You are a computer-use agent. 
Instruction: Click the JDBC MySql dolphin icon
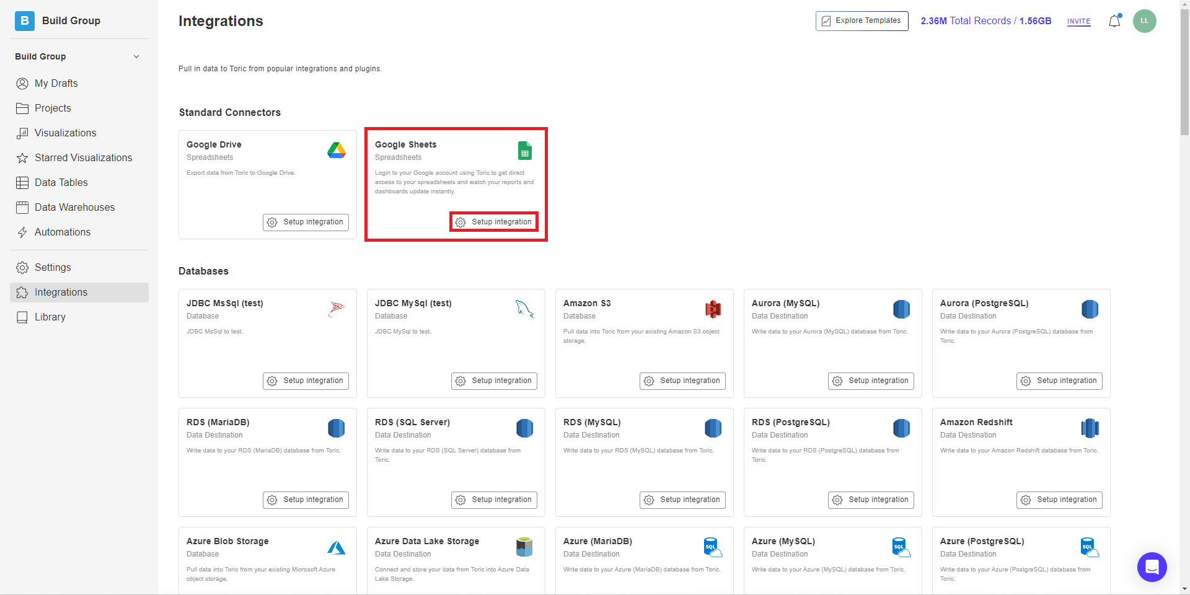click(525, 309)
